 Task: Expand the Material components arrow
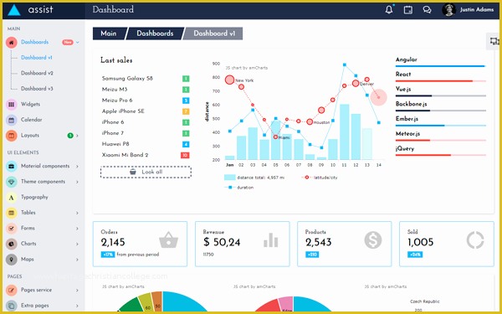coord(77,167)
